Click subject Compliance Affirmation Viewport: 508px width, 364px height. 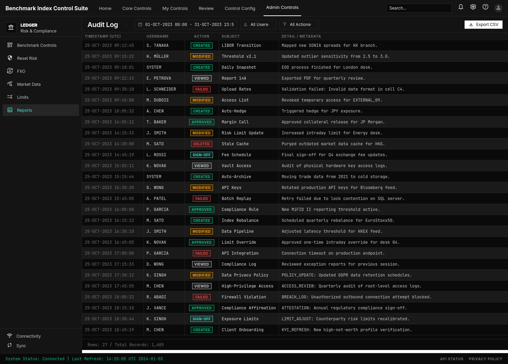pyautogui.click(x=249, y=308)
